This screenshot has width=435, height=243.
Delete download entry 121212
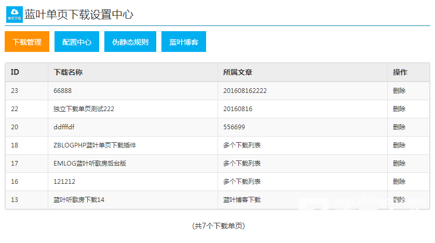[x=399, y=182]
